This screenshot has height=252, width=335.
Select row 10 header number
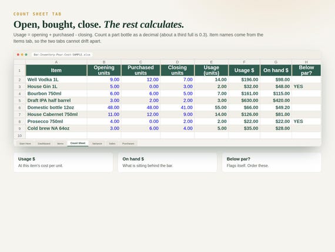click(19, 136)
